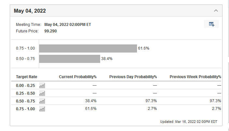The height and width of the screenshot is (131, 229).
Task: Click the May 04, 2022 panel title
Action: tap(30, 11)
